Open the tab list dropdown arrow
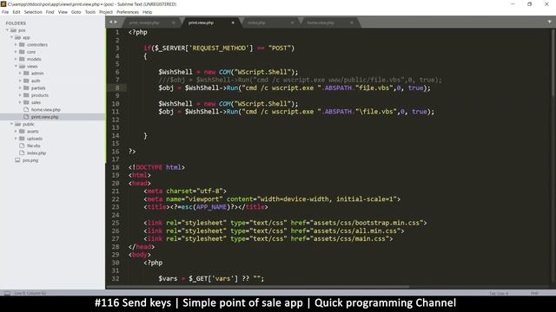The height and width of the screenshot is (312, 556). [x=549, y=22]
